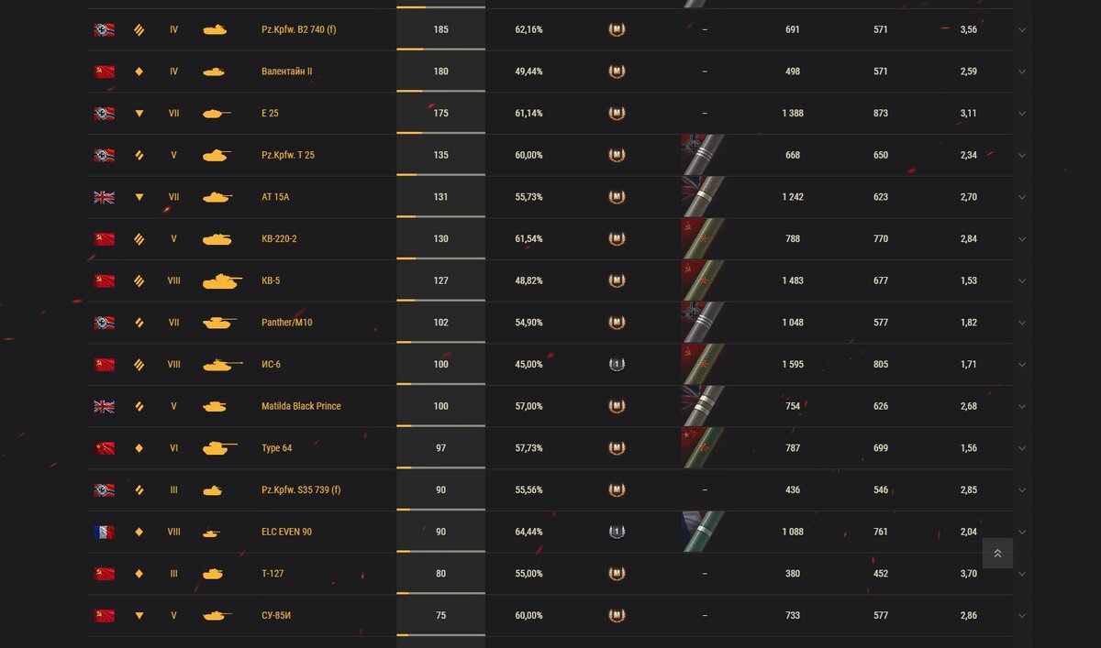
Task: Click the scroll-to-top double arrow button
Action: [x=997, y=553]
